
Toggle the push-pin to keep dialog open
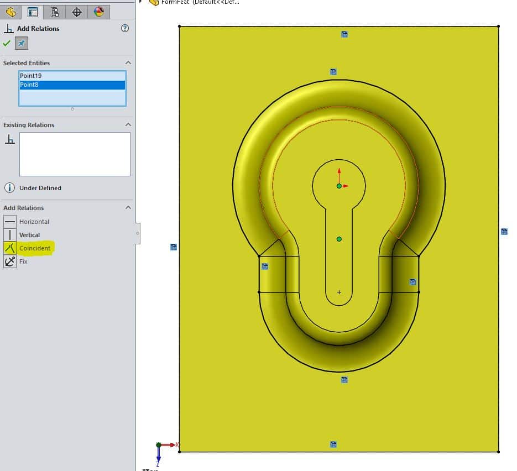coord(20,43)
